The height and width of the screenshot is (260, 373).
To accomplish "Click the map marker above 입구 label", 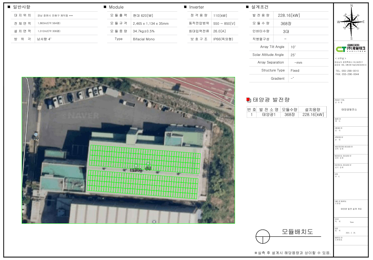I will (x=36, y=134).
